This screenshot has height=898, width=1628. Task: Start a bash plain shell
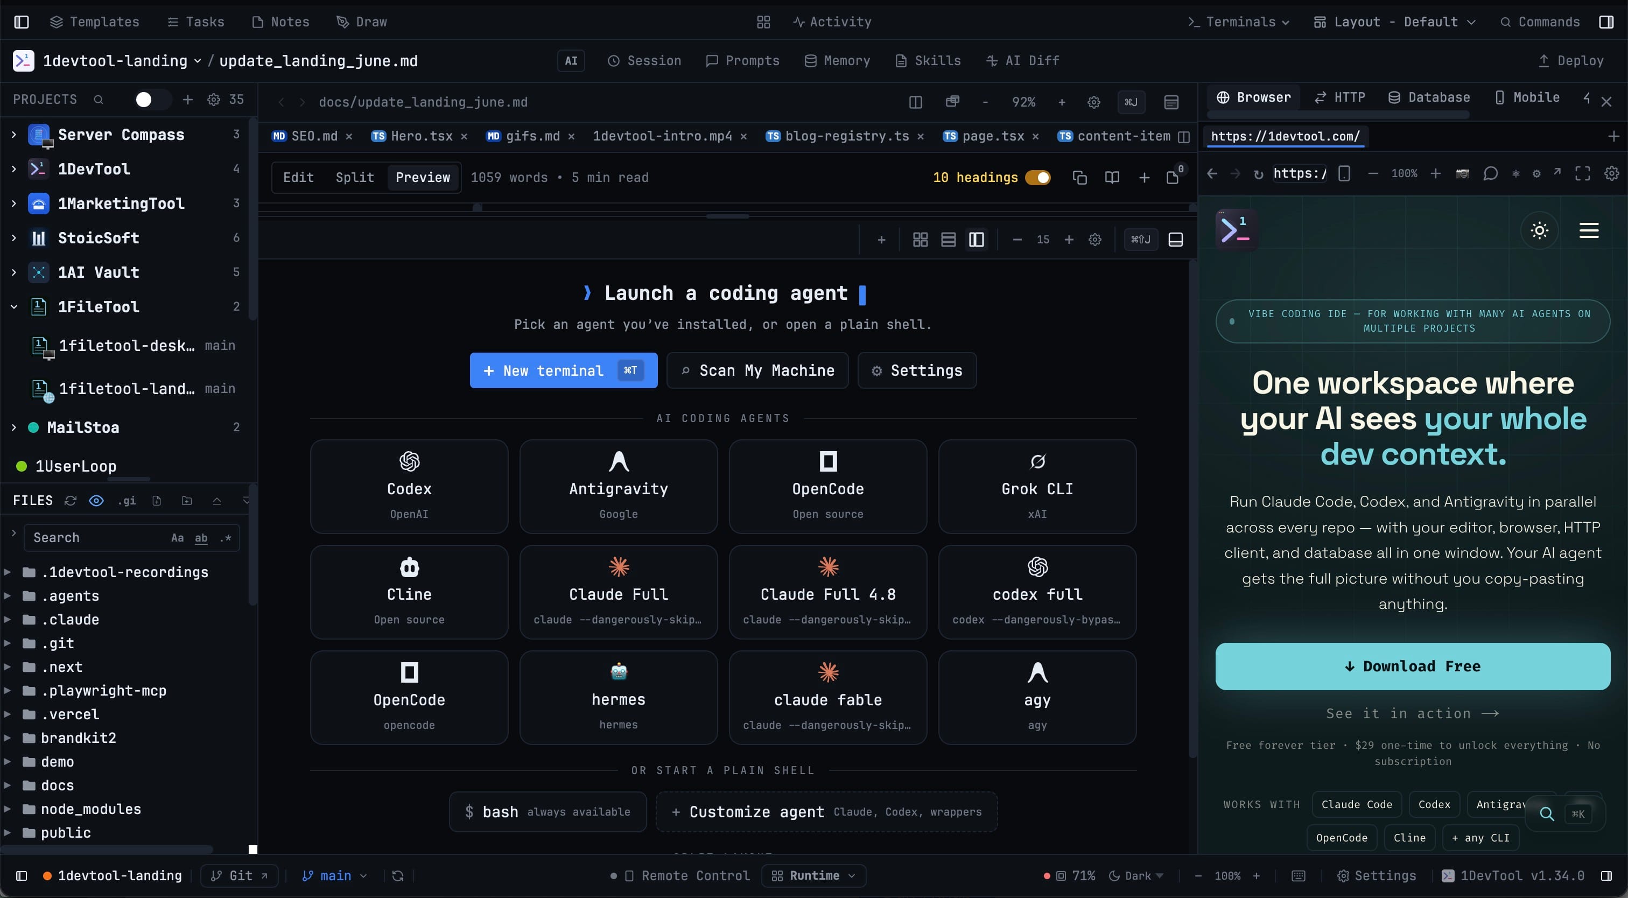tap(548, 812)
